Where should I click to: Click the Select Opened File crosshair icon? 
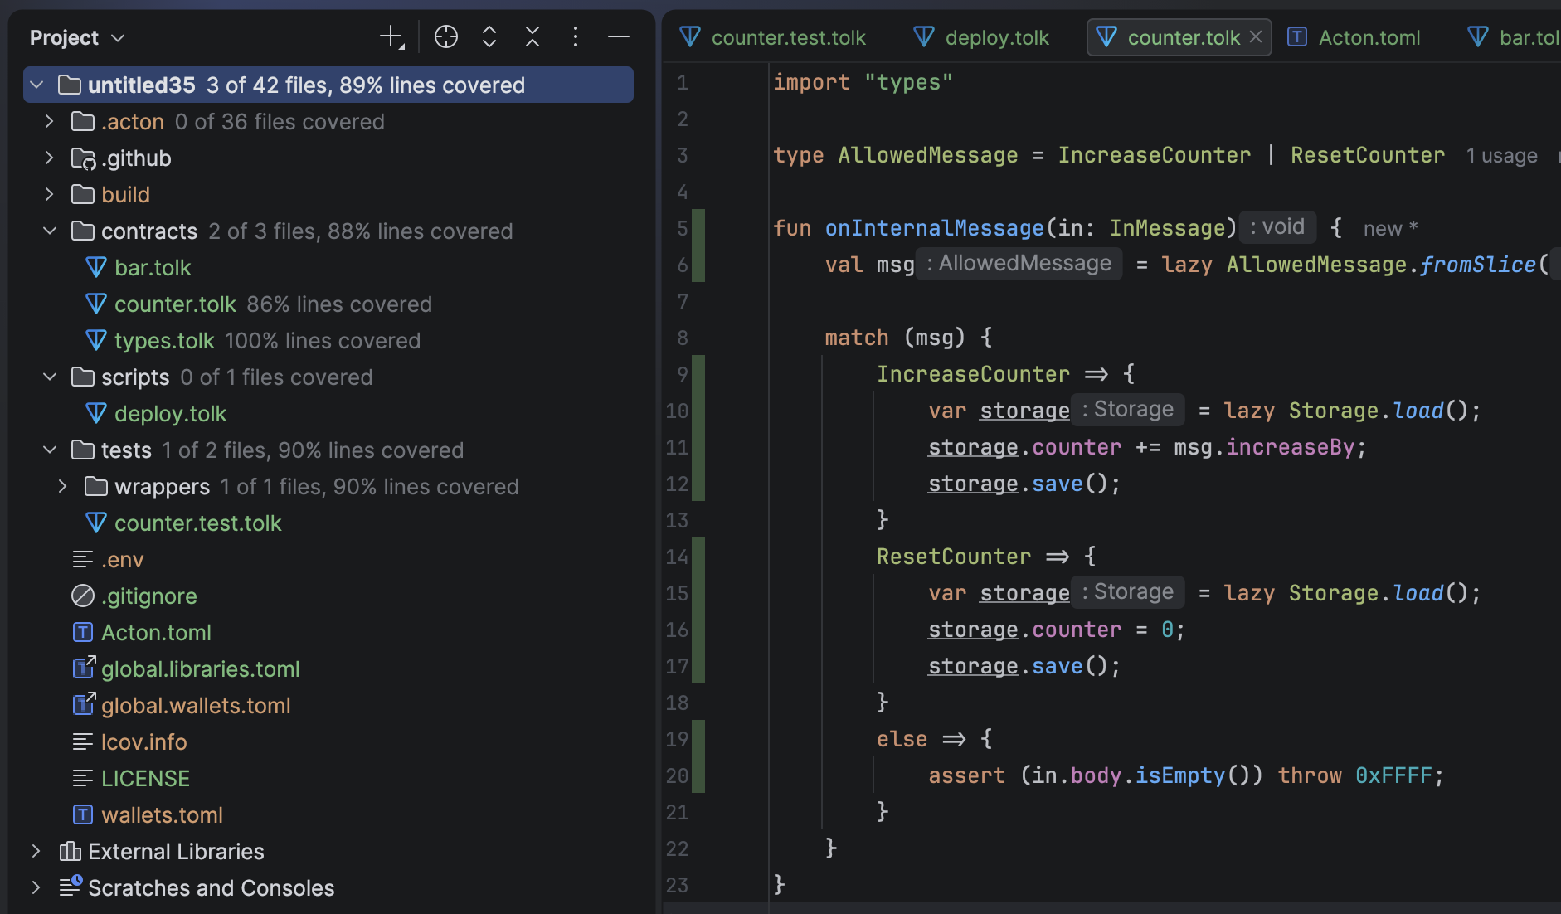(446, 37)
